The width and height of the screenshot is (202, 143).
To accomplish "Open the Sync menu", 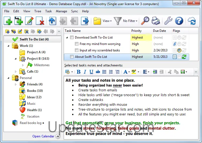I will 74,11.
